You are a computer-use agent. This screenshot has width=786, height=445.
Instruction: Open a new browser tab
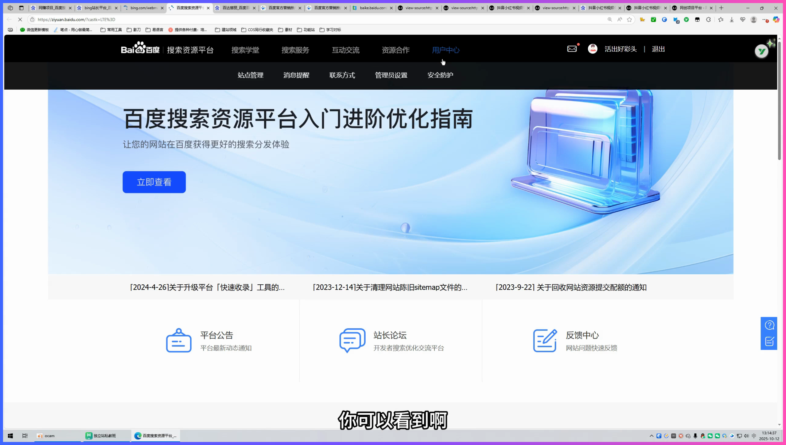point(721,8)
